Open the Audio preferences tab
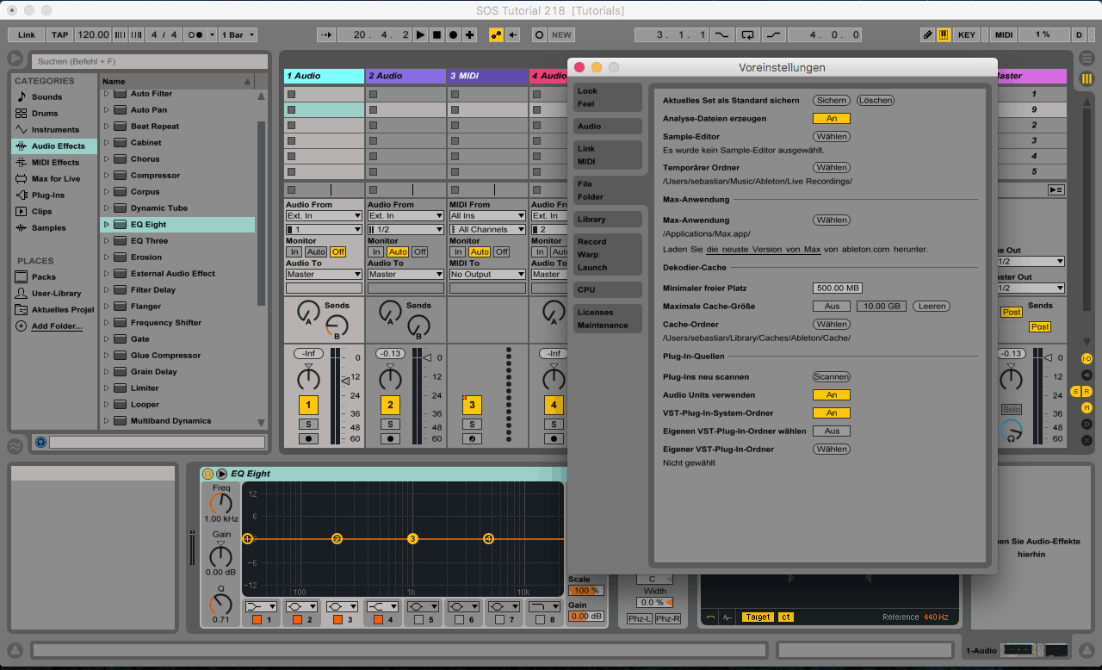 [608, 127]
